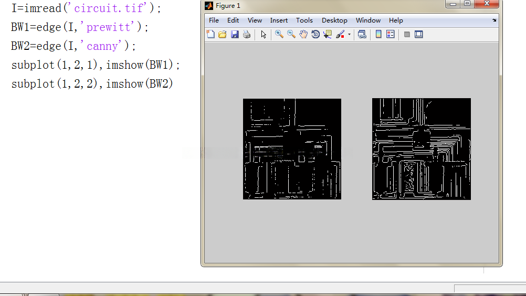Open the View menu
The image size is (526, 296).
(x=255, y=20)
